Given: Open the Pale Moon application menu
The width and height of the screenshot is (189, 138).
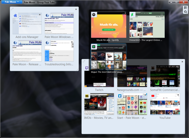Looking at the screenshot, I should [12, 2].
